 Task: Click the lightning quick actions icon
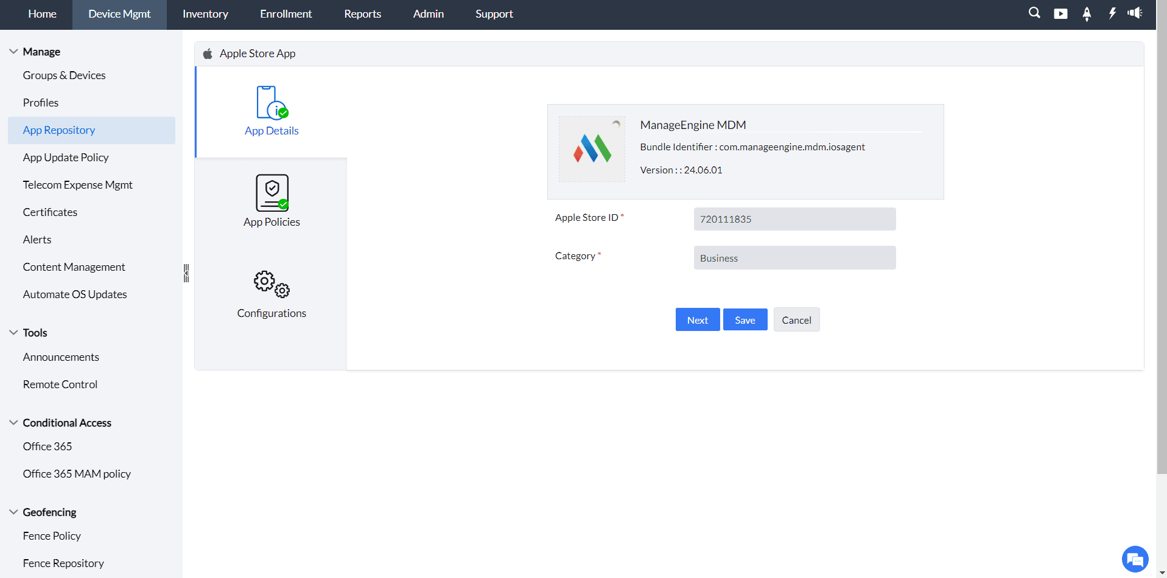1113,13
